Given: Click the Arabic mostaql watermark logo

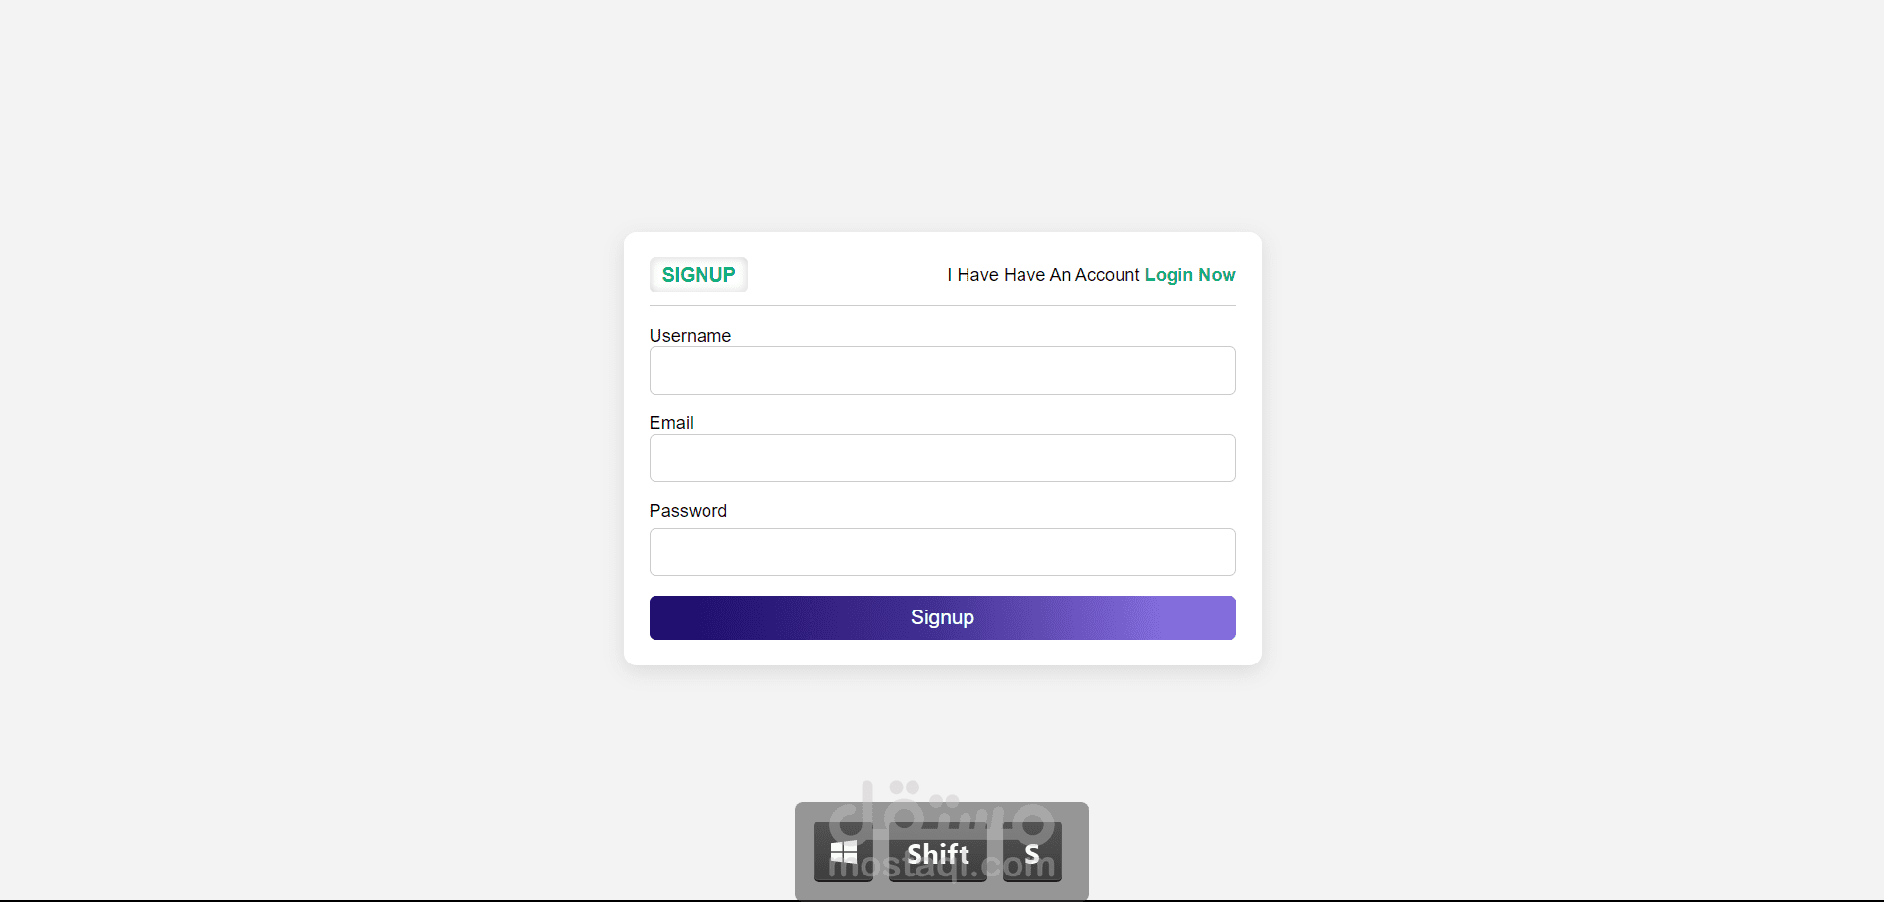Looking at the screenshot, I should point(942,810).
